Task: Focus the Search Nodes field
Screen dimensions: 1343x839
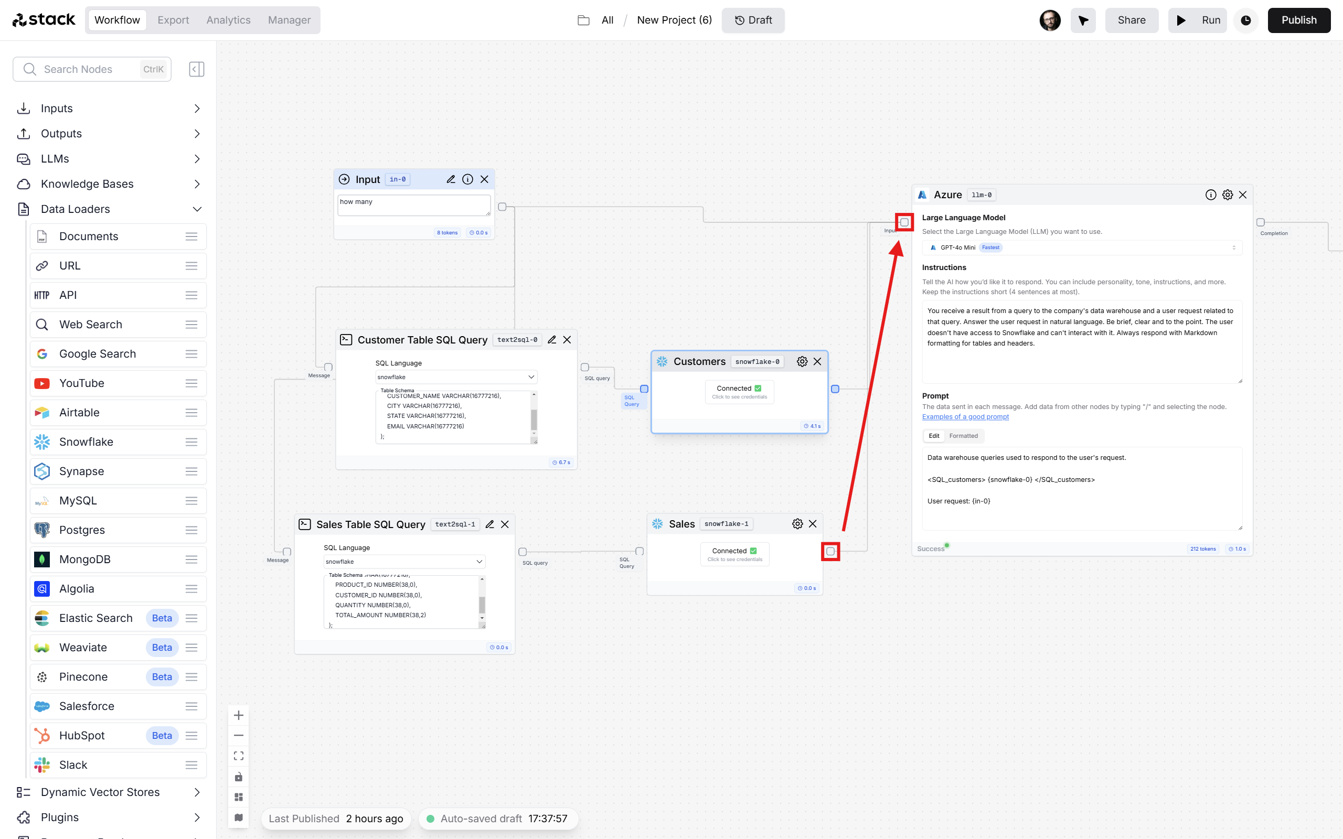Action: pos(92,69)
